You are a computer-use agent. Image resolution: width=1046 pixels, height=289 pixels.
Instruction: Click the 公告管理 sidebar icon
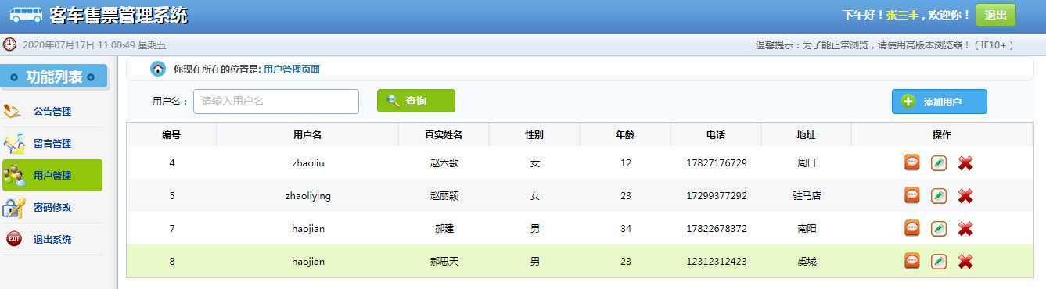(13, 111)
